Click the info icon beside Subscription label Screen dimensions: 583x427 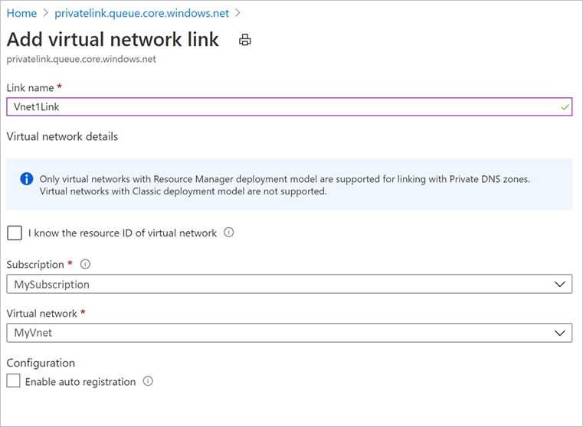pyautogui.click(x=85, y=265)
